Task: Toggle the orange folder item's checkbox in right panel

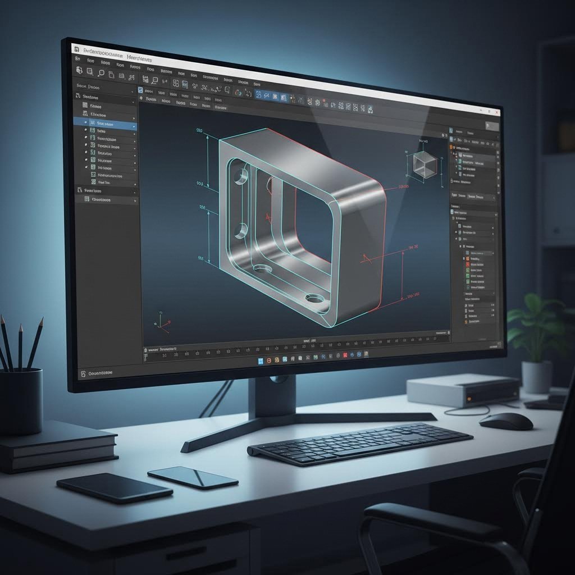Action: pos(465,320)
